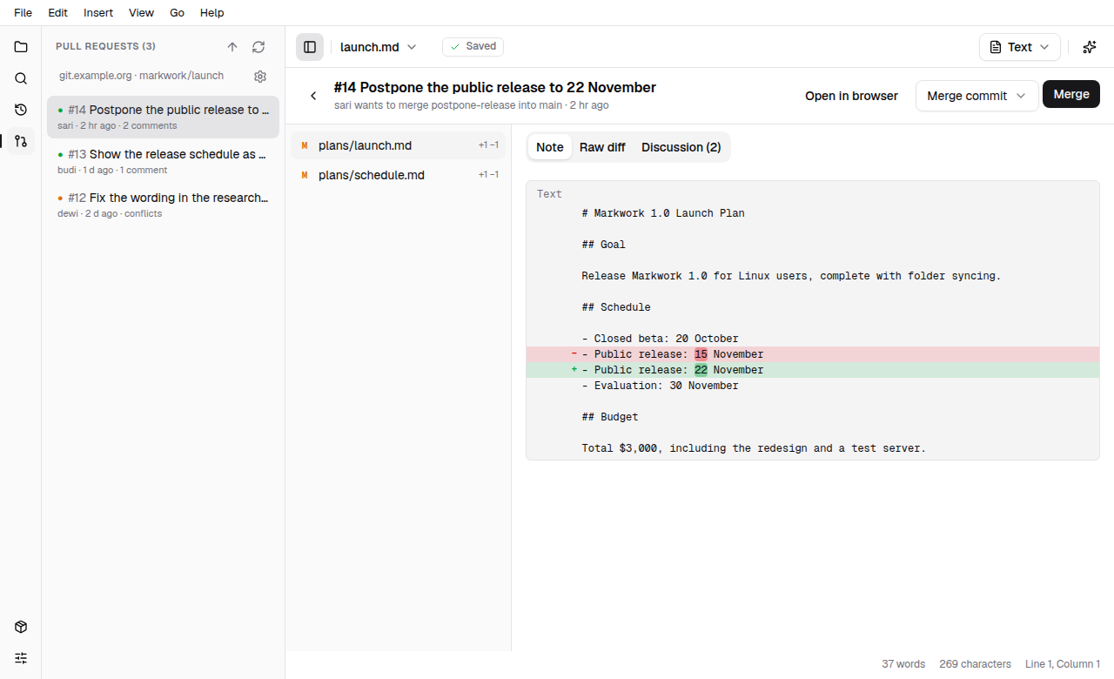1114x679 pixels.
Task: Open the View menu
Action: (x=141, y=13)
